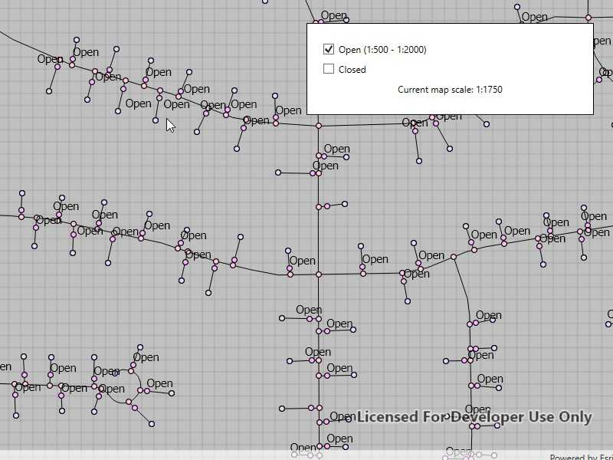Toggle Open visibility checkbox back on
The height and width of the screenshot is (460, 613).
point(329,48)
